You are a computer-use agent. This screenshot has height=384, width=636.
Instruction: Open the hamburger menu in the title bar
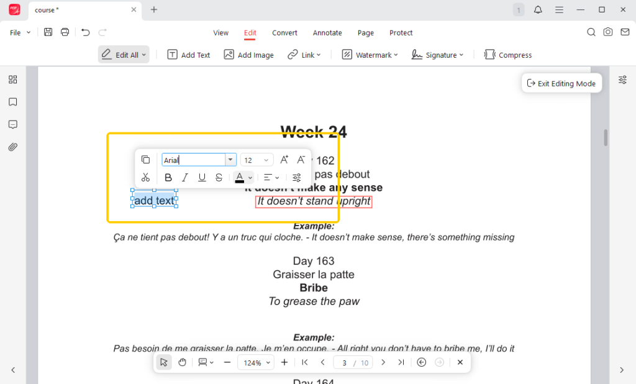point(559,10)
